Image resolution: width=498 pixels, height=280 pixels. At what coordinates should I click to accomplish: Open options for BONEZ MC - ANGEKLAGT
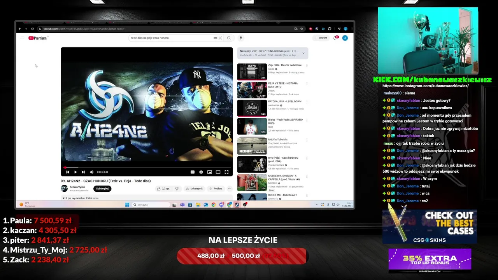pos(307,195)
